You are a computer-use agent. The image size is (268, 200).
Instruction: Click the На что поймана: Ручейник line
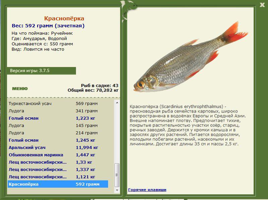(42, 33)
